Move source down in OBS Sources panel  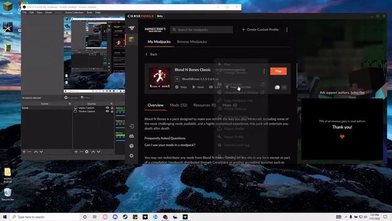tap(99, 152)
